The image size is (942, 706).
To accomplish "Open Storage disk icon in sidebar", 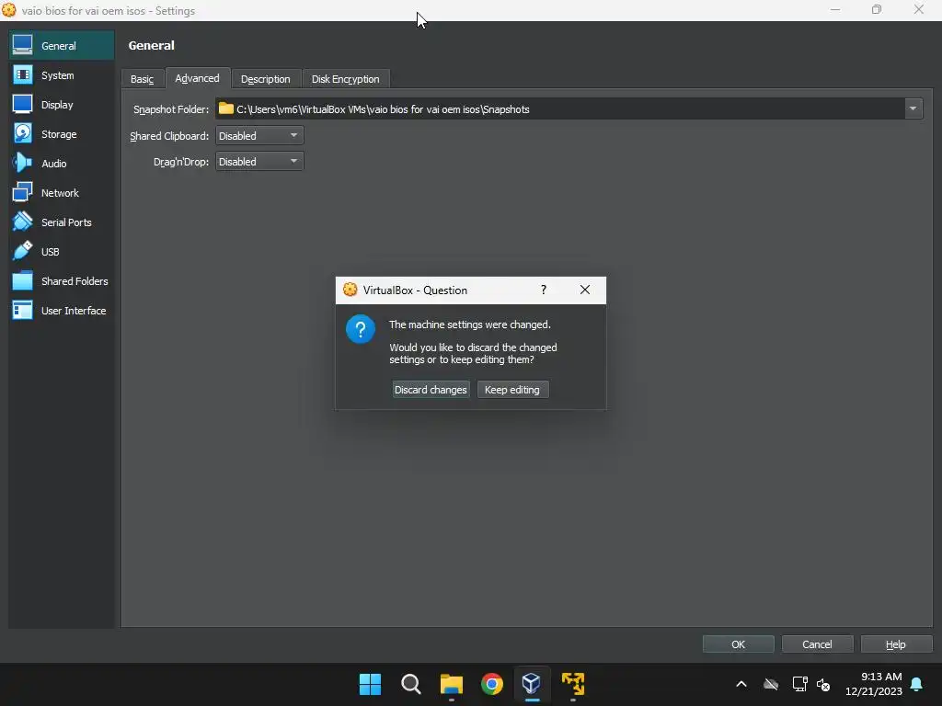I will tap(23, 134).
